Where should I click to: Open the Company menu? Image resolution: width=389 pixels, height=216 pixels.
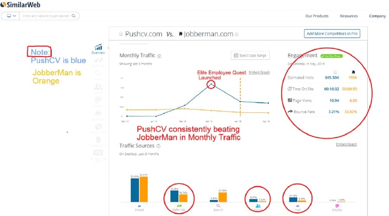coord(377,16)
